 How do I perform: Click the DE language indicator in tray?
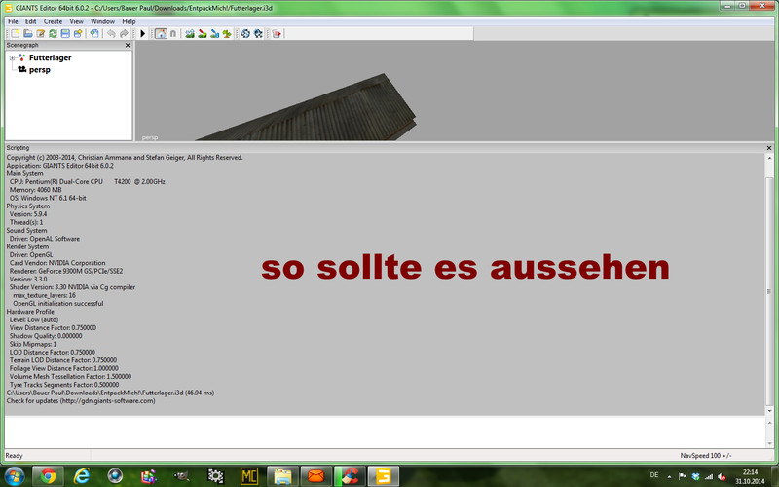point(654,475)
